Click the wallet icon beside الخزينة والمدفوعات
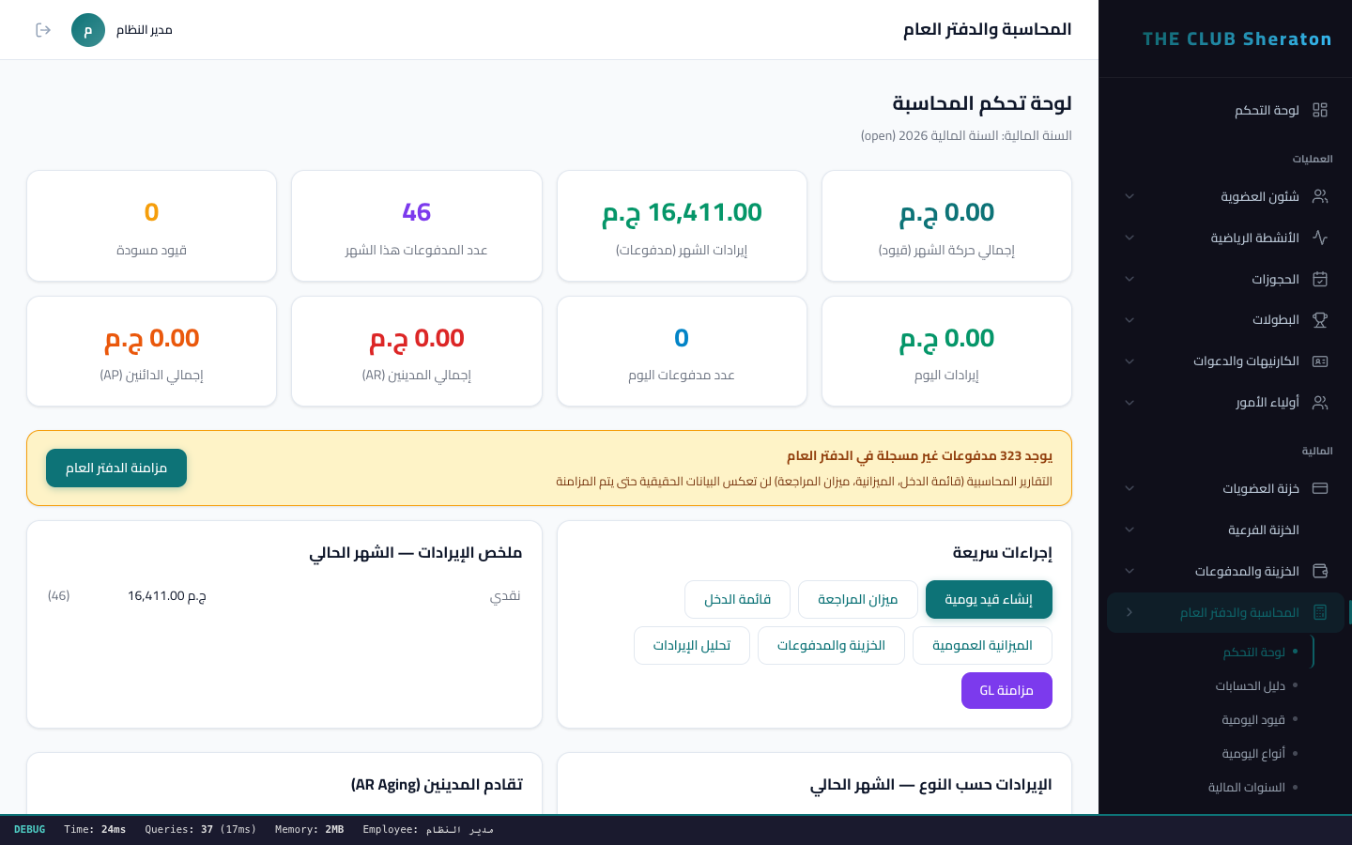The image size is (1352, 845). click(1320, 571)
